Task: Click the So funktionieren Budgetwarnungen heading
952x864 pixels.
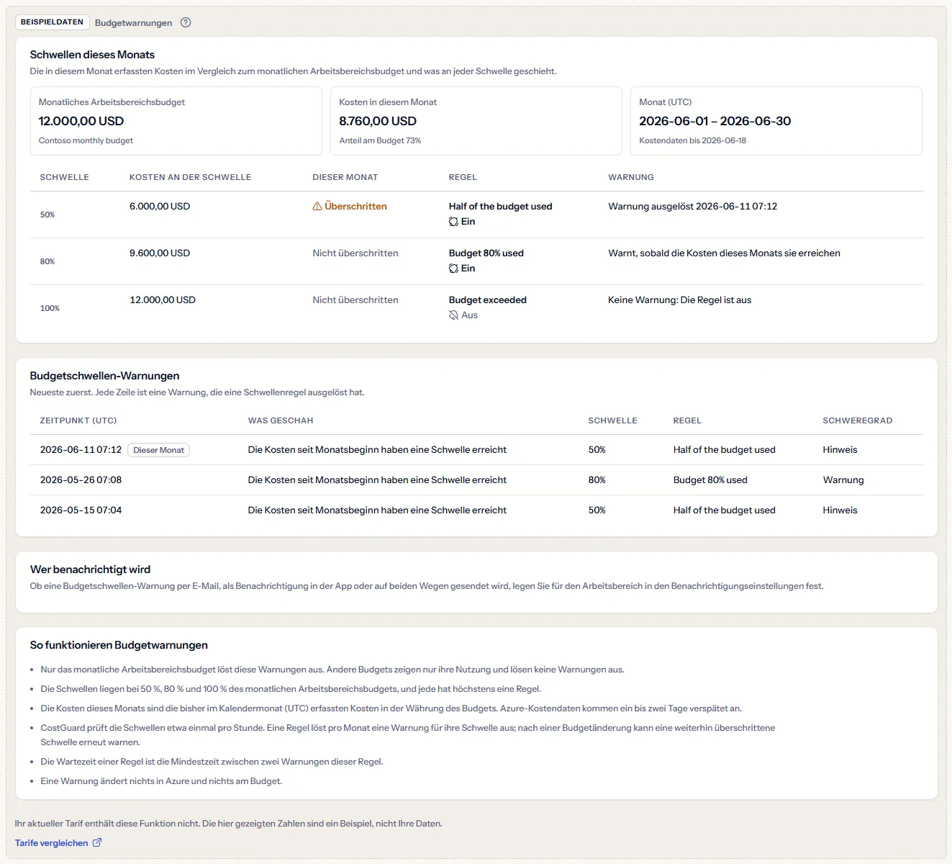Action: coord(119,645)
